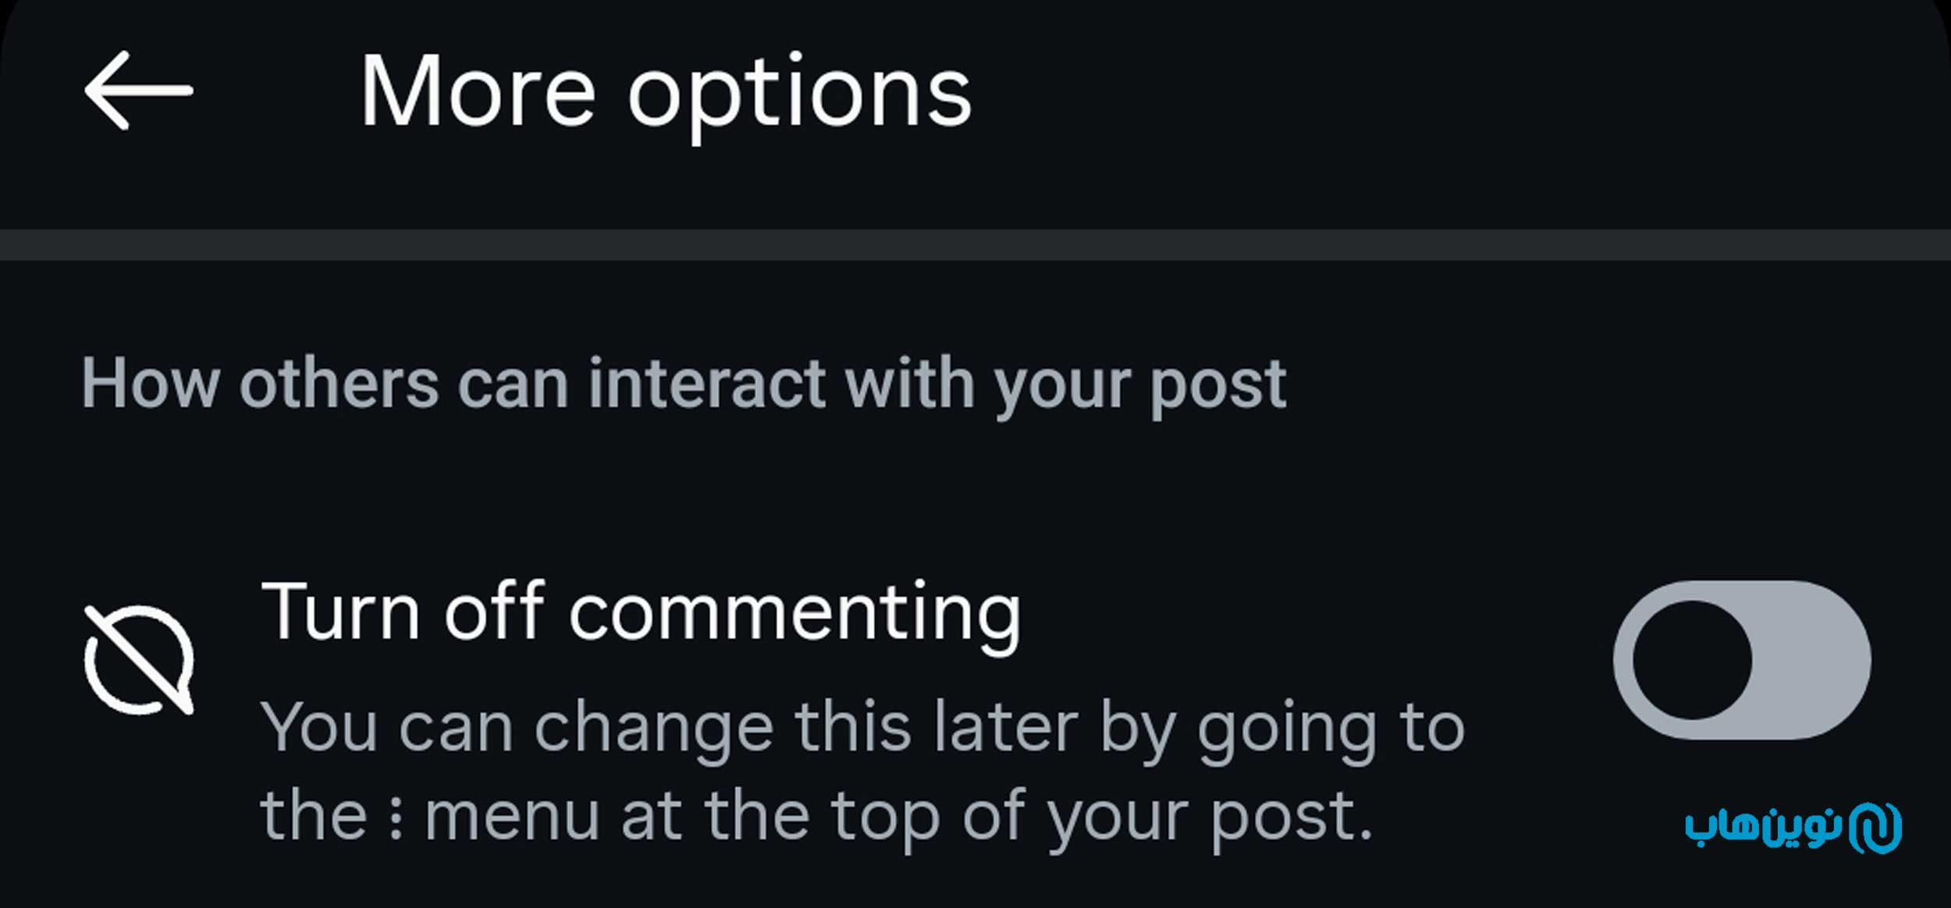The width and height of the screenshot is (1951, 908).
Task: Click the dark knob of the commenting toggle
Action: pyautogui.click(x=1692, y=660)
